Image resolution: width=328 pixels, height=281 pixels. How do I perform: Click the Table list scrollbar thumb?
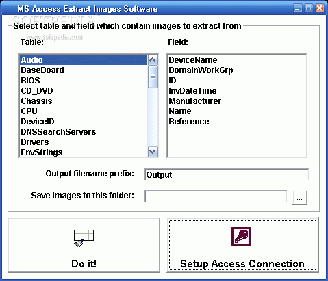pos(153,77)
